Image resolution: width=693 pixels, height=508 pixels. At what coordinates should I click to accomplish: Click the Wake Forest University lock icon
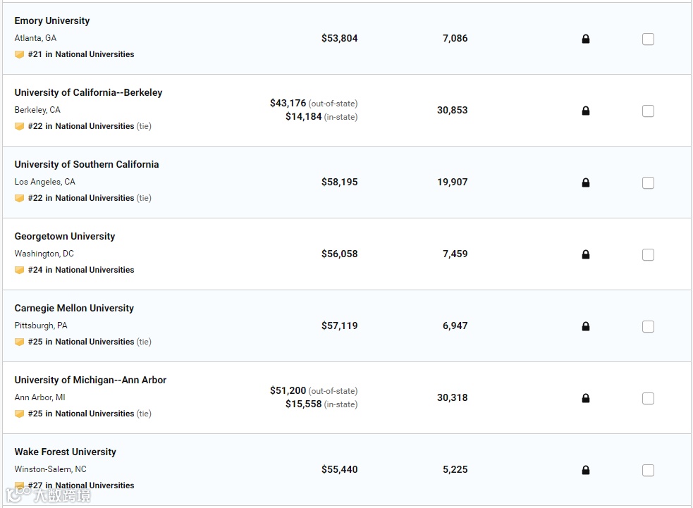click(x=585, y=470)
